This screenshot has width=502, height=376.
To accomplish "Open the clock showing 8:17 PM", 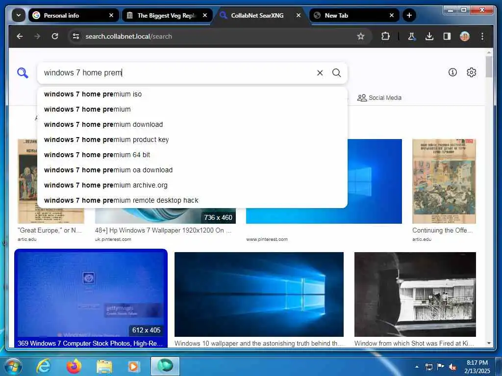I will pyautogui.click(x=477, y=367).
